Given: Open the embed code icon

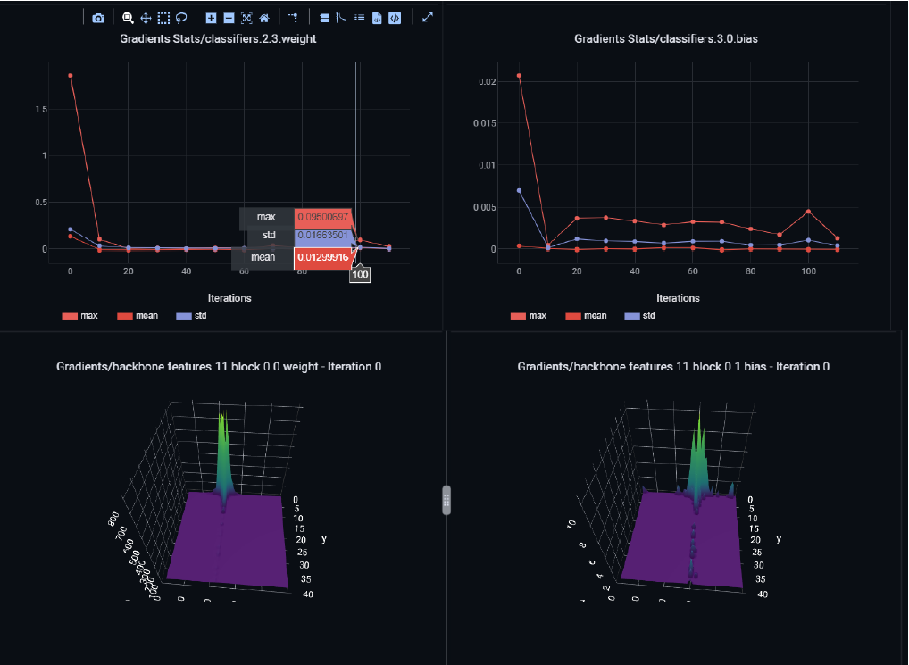Looking at the screenshot, I should [x=394, y=18].
